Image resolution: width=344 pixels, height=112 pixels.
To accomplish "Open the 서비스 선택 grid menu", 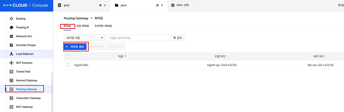I will pos(173,5).
